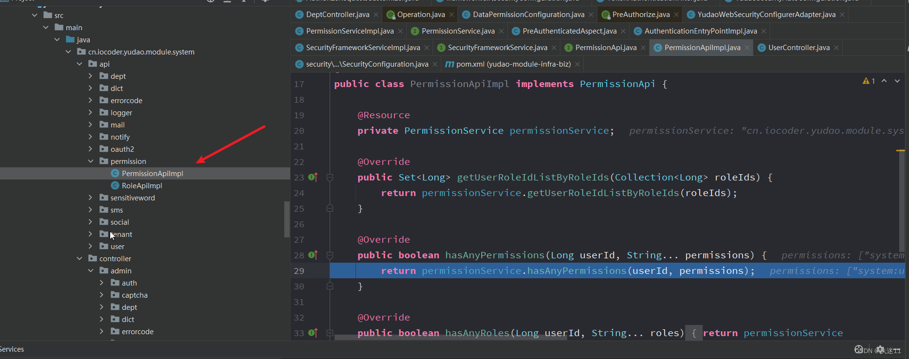Collapse the java source folder
909x359 pixels.
pos(57,39)
